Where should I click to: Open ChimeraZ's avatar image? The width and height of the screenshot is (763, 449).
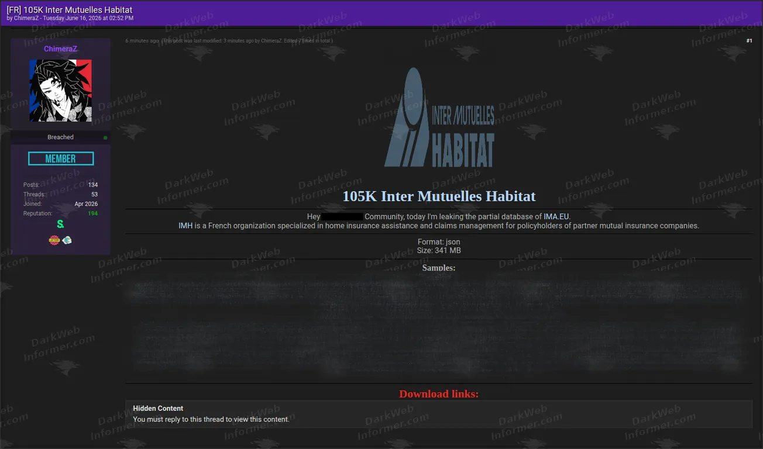[61, 91]
